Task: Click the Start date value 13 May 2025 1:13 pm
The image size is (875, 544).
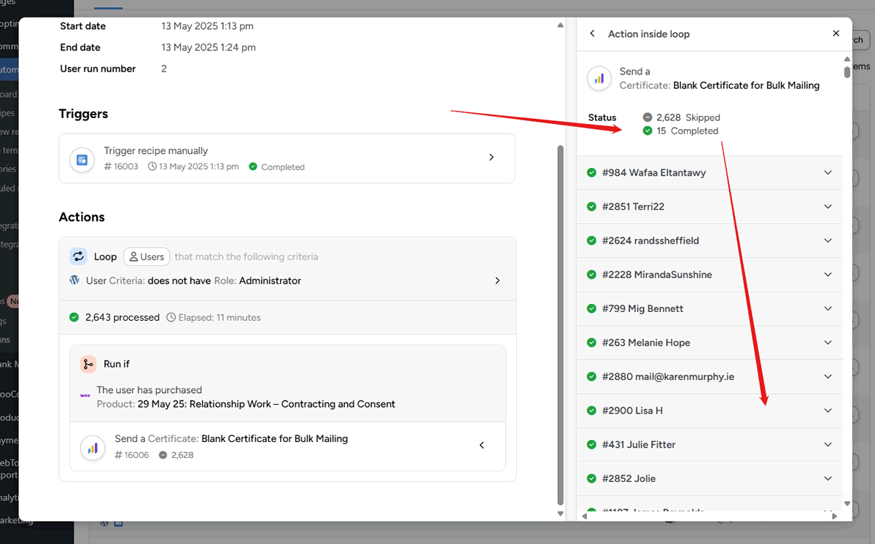Action: pos(208,26)
